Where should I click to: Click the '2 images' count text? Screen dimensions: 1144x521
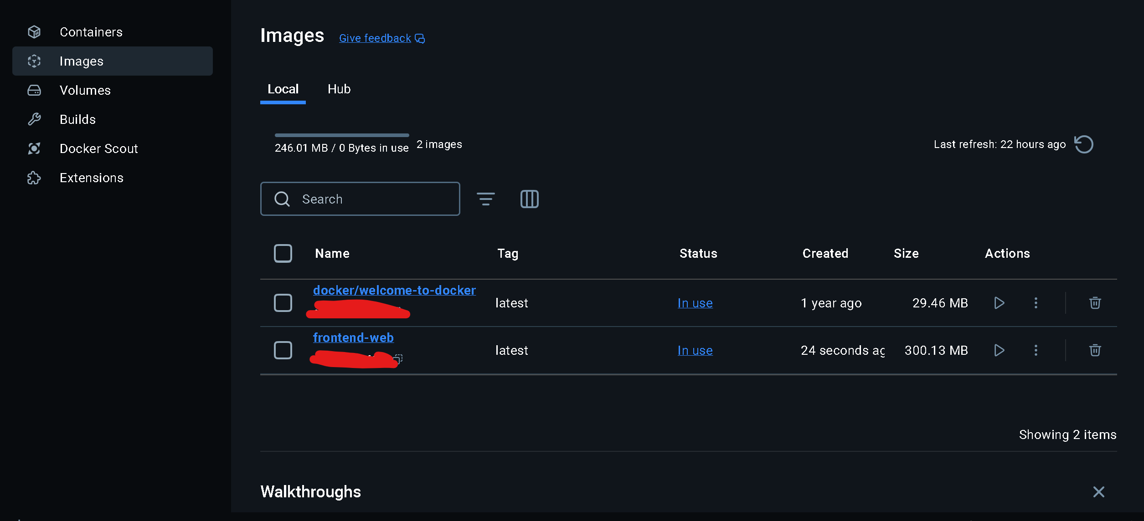coord(439,145)
